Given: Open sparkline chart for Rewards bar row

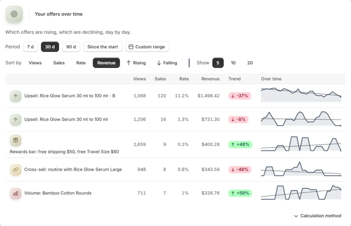Looking at the screenshot, I should 301,144.
